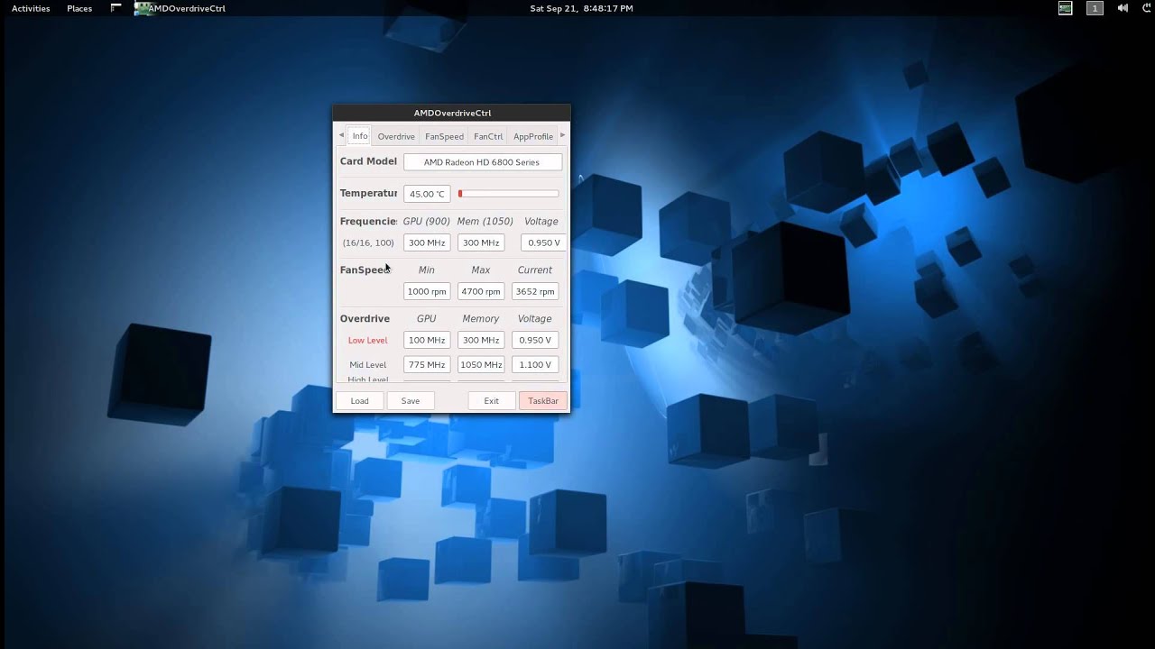Click the green tray monitor icon
This screenshot has width=1155, height=649.
[x=1066, y=8]
